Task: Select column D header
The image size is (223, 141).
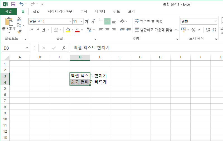Action: (x=80, y=57)
